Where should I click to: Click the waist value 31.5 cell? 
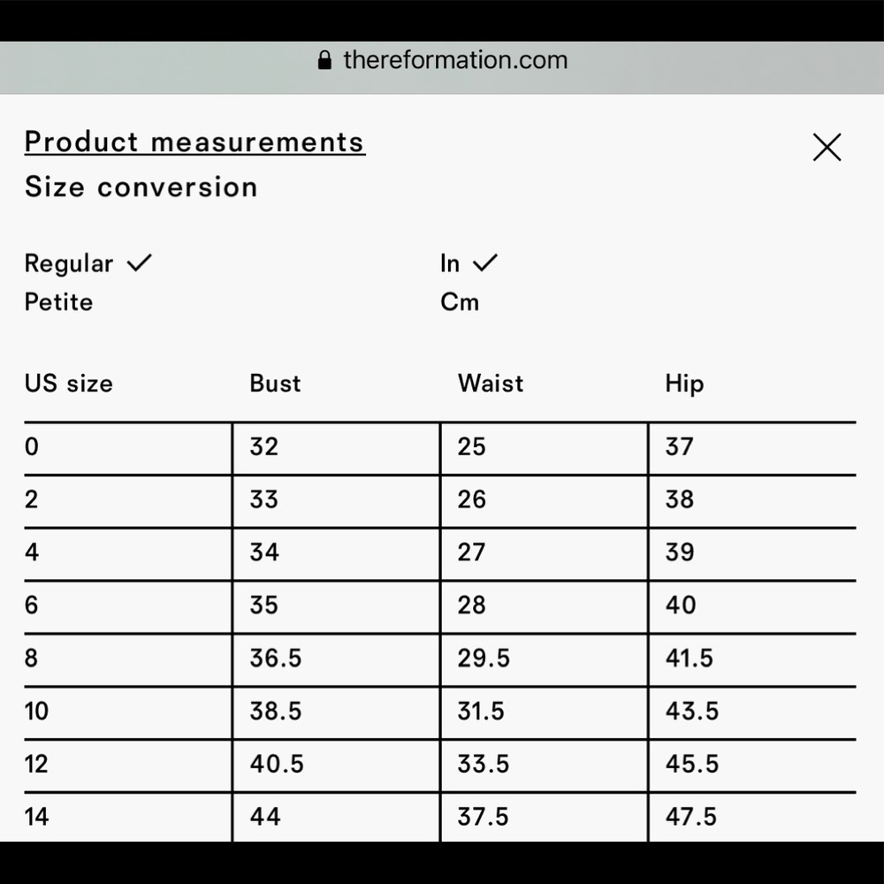click(x=544, y=713)
